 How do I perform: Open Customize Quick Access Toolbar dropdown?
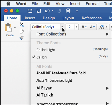[x=77, y=11]
